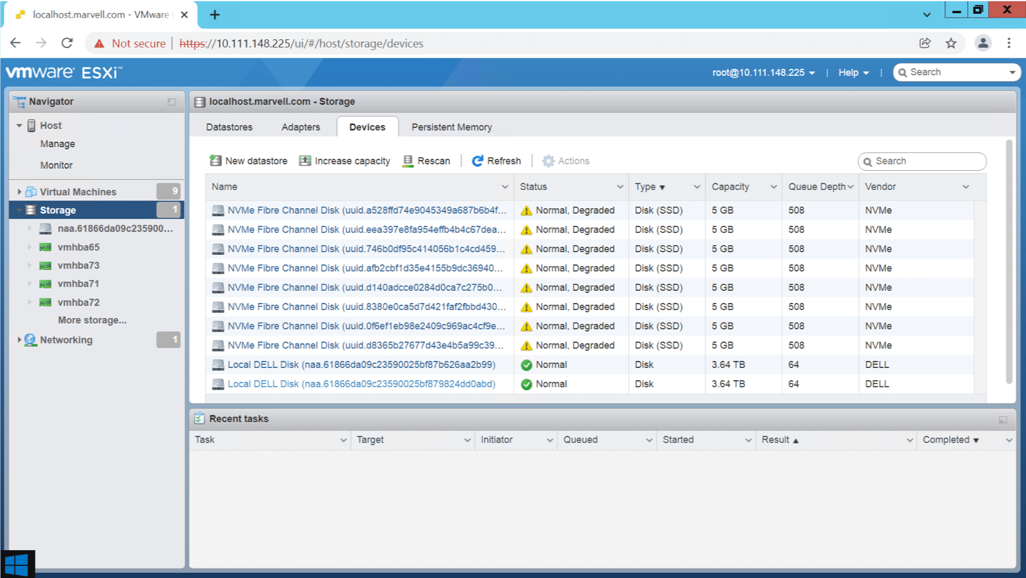
Task: Click the New datastore toolbar button
Action: click(x=248, y=161)
